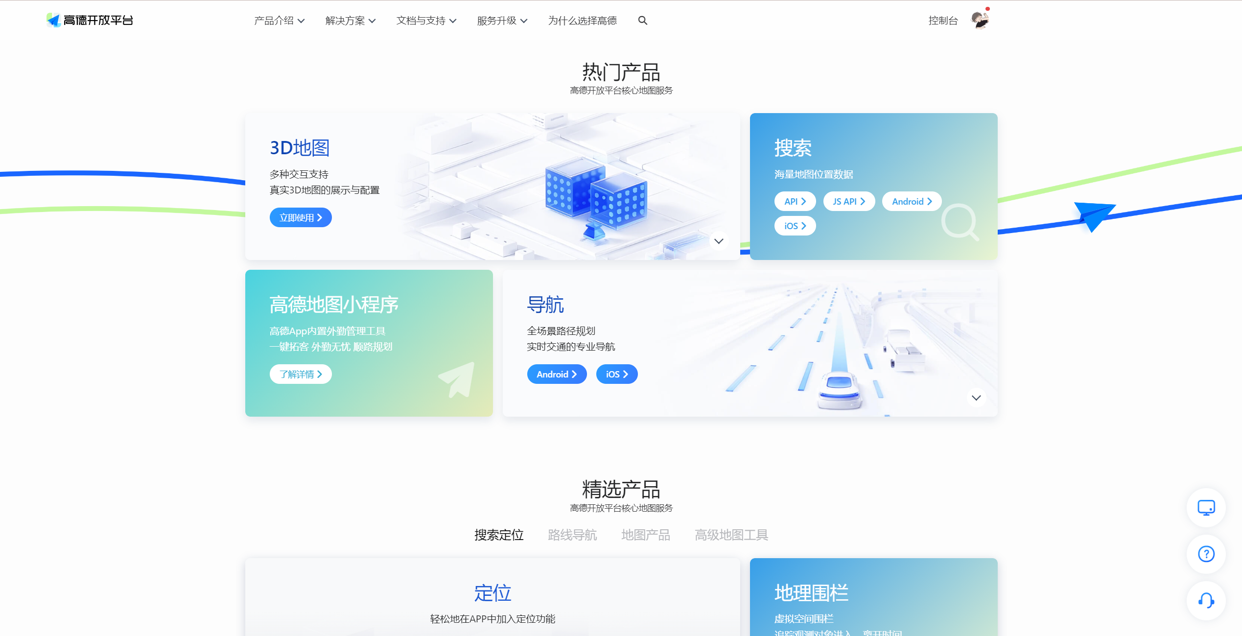Click the 搜索 JS API link
1242x636 pixels.
tap(846, 200)
